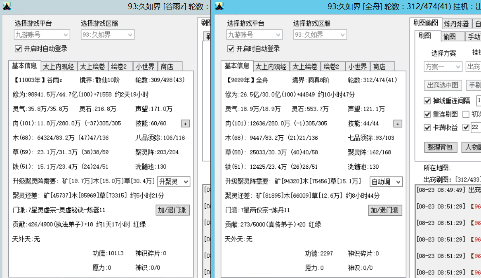Open the 手动 sub-tab
The height and width of the screenshot is (278, 481).
(473, 37)
